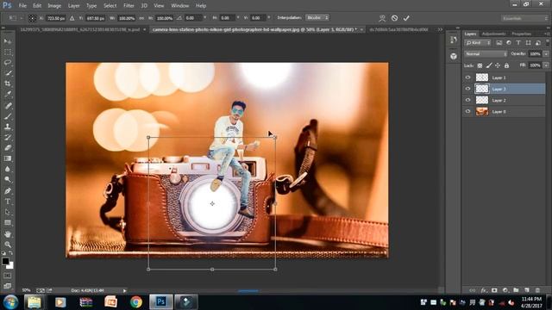Toggle type layer filter
The image size is (552, 310).
point(518,43)
